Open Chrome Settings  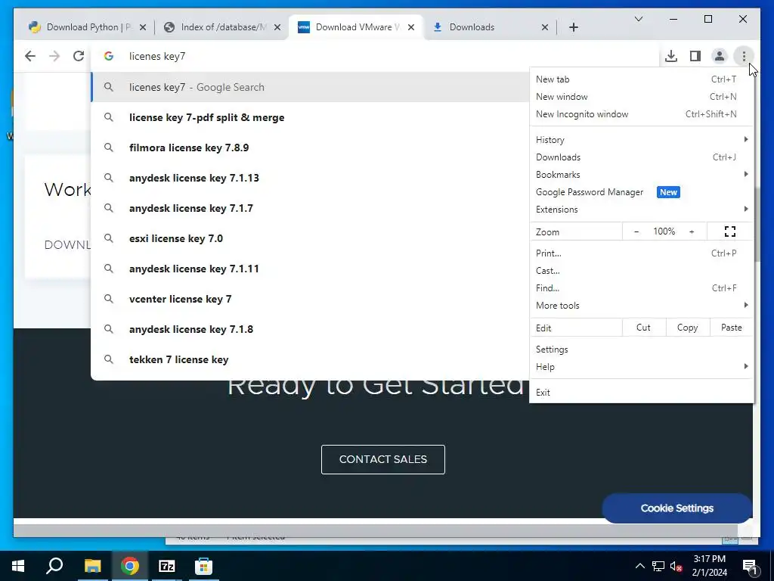641,350
